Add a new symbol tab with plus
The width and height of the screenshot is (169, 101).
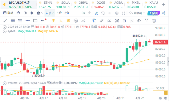[x=164, y=5]
